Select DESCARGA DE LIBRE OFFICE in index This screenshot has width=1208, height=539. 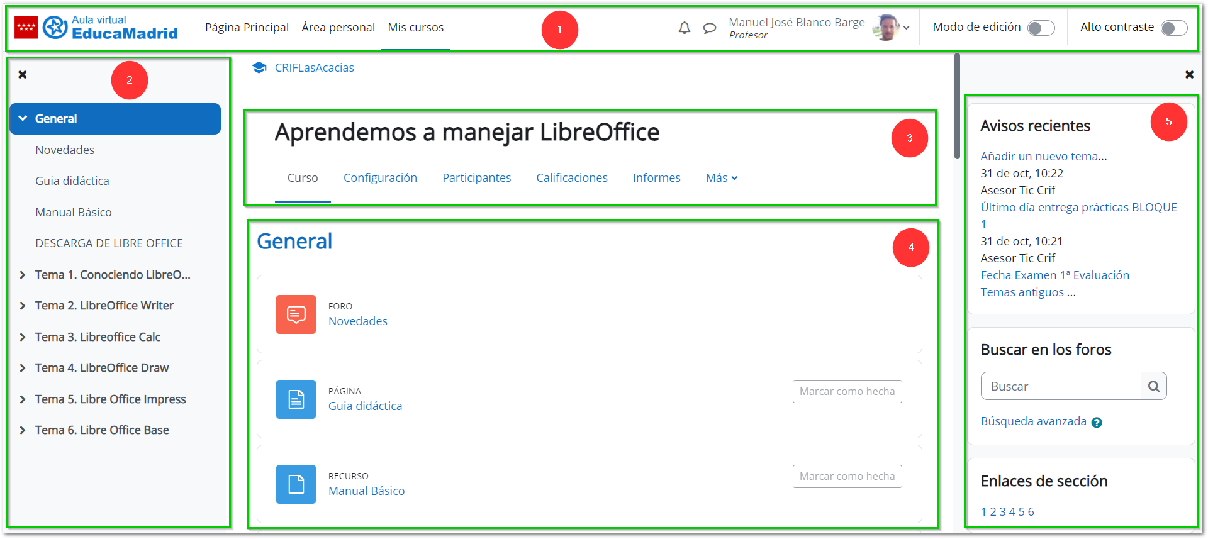(x=109, y=243)
